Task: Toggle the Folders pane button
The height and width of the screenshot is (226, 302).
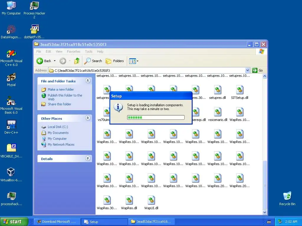Action: pos(115,61)
